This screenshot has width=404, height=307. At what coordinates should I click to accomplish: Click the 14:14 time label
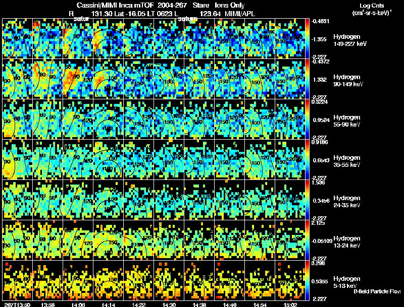tap(108, 305)
